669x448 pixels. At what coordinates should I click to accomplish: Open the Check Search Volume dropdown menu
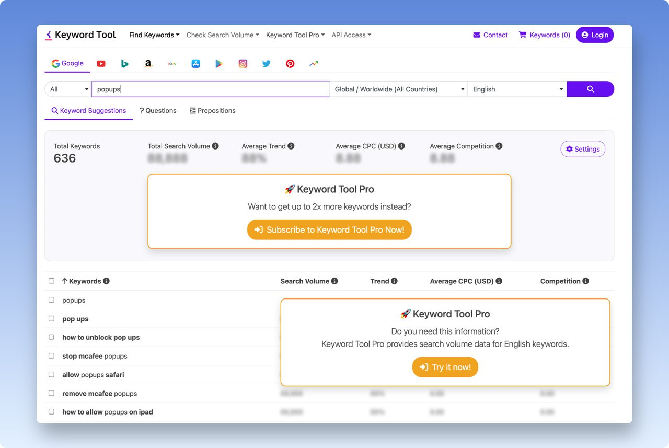(223, 35)
